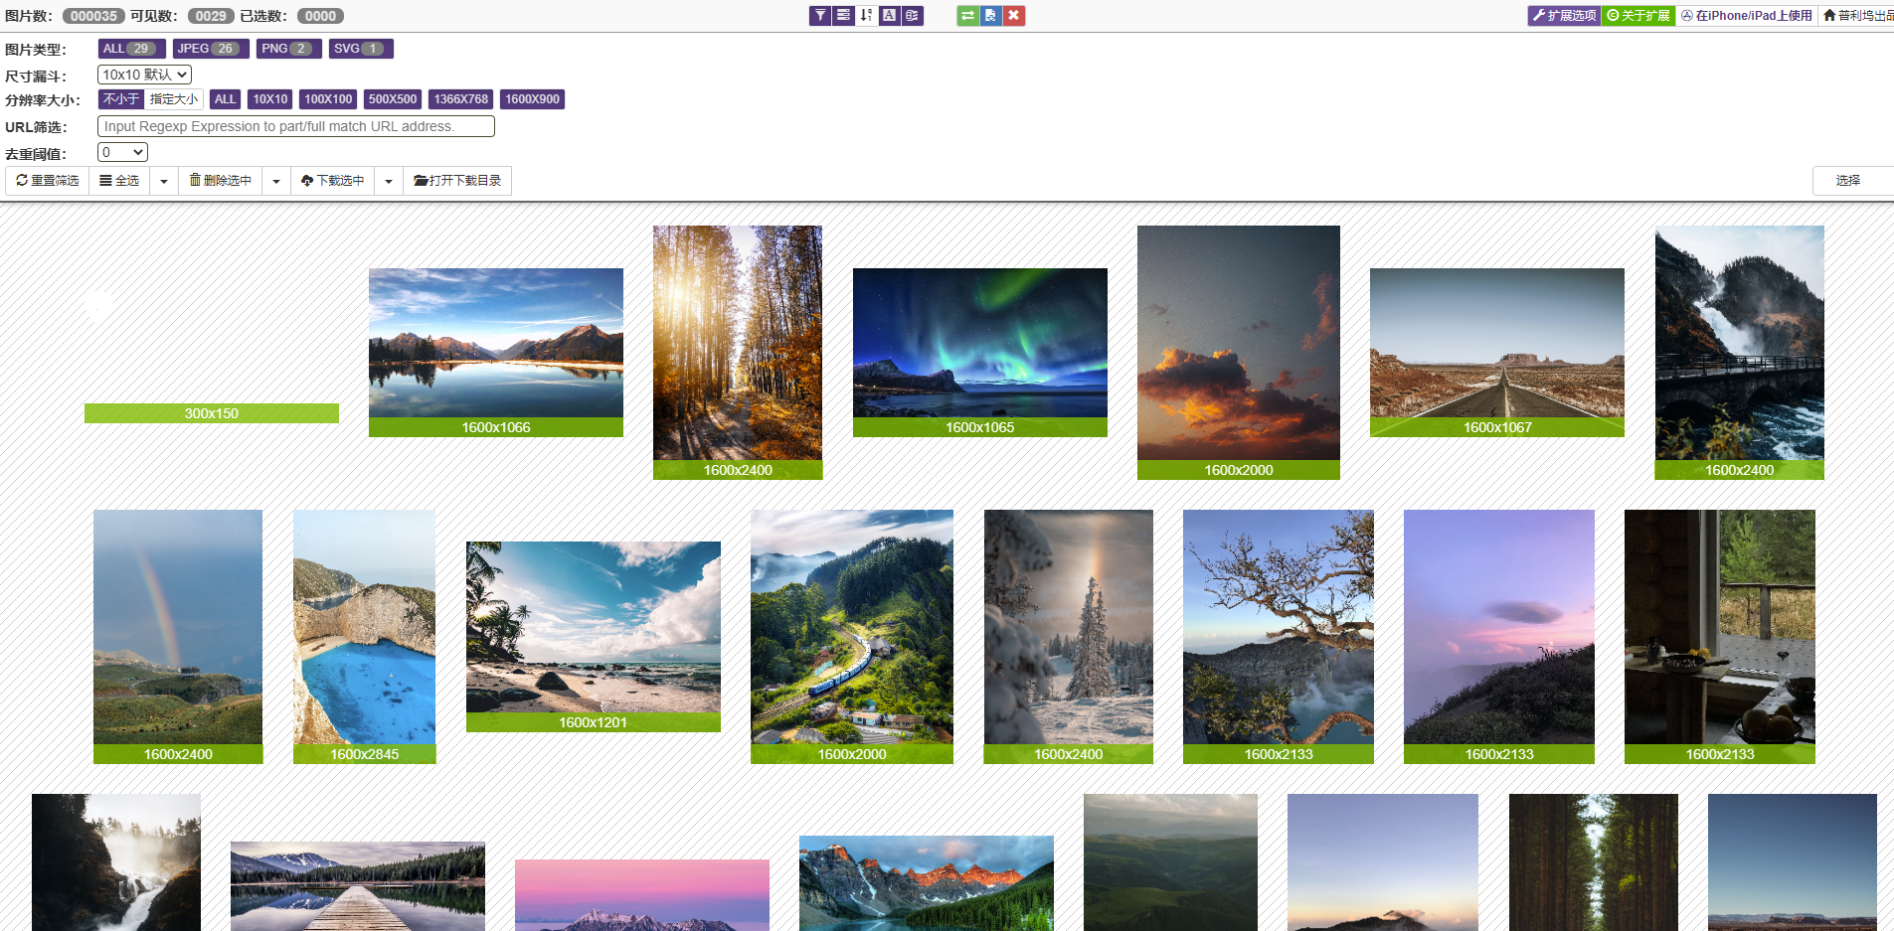1894x931 pixels.
Task: Click the 1600x2133 label under the cabin interior image
Action: pyautogui.click(x=1720, y=754)
